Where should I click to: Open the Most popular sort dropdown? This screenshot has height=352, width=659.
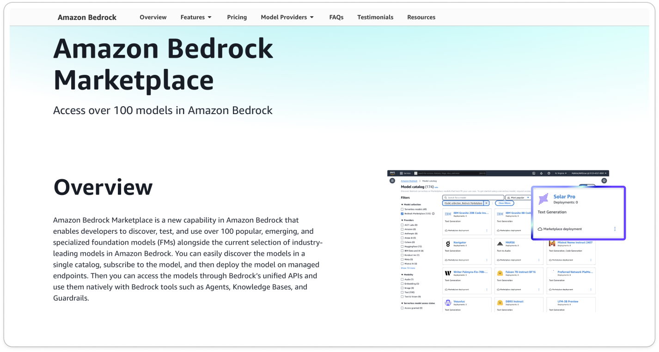pyautogui.click(x=518, y=197)
